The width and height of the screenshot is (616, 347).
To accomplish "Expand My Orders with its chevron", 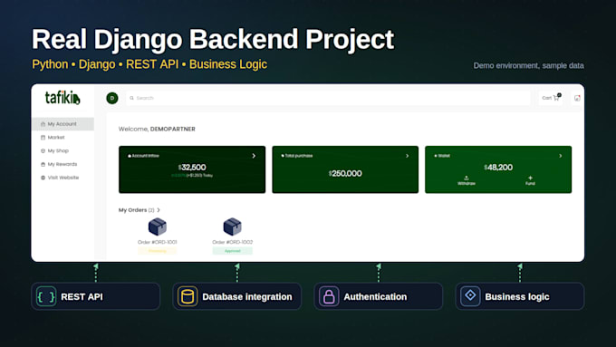I will pos(159,210).
